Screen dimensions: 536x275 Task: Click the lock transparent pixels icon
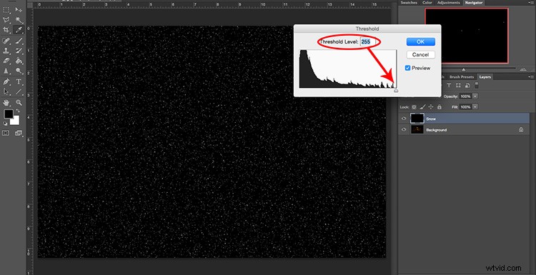point(414,107)
